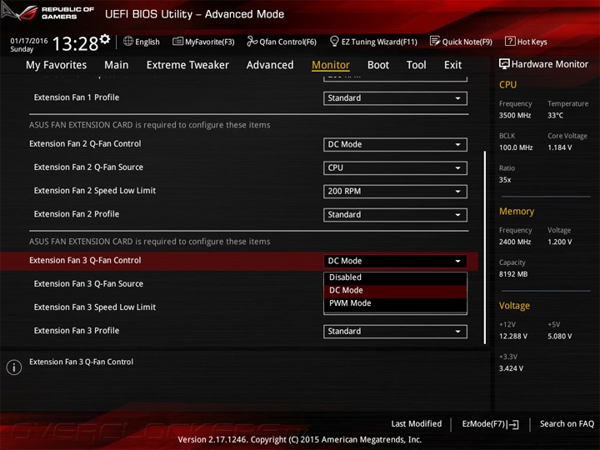Select Extension Fan 3 Profile label
Viewport: 600px width, 450px height.
[x=77, y=331]
